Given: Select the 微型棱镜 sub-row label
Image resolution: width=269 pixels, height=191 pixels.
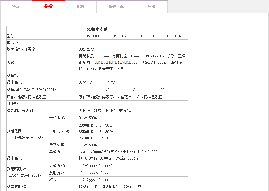Looking at the screenshot, I should click(x=57, y=145).
